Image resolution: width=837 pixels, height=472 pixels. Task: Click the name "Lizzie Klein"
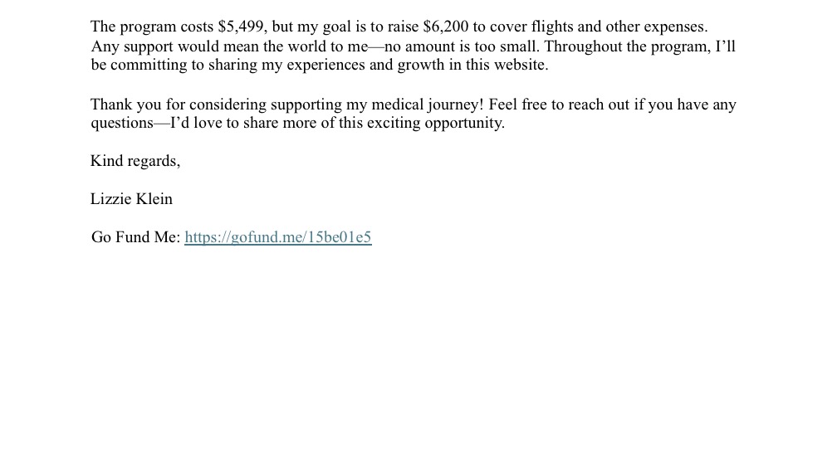click(x=131, y=198)
